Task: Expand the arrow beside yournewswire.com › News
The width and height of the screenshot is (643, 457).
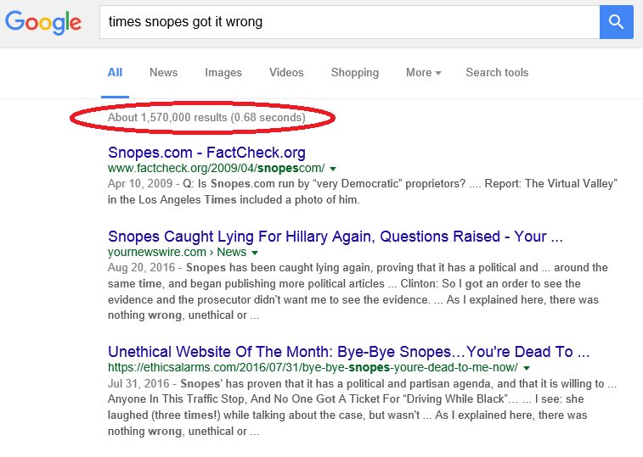Action: [255, 253]
